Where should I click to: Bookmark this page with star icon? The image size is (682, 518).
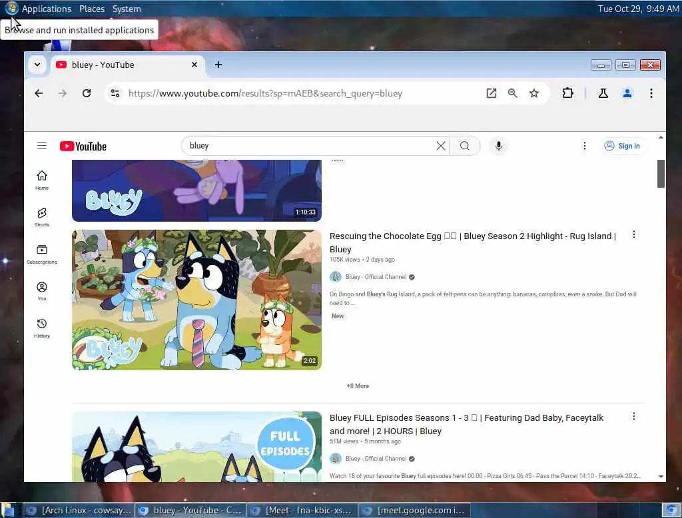click(x=534, y=93)
